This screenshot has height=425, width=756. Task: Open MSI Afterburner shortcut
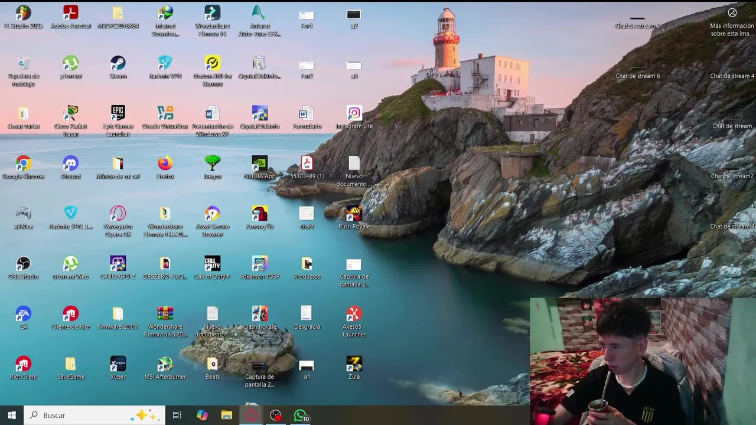165,368
